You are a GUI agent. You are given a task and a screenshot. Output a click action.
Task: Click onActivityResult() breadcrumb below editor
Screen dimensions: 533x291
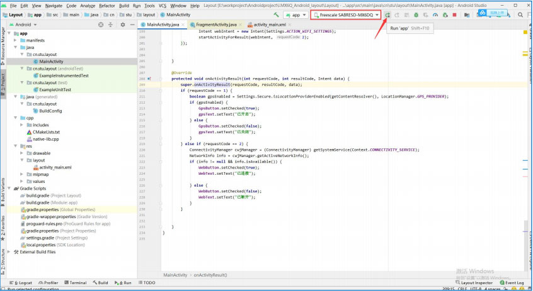pyautogui.click(x=210, y=275)
